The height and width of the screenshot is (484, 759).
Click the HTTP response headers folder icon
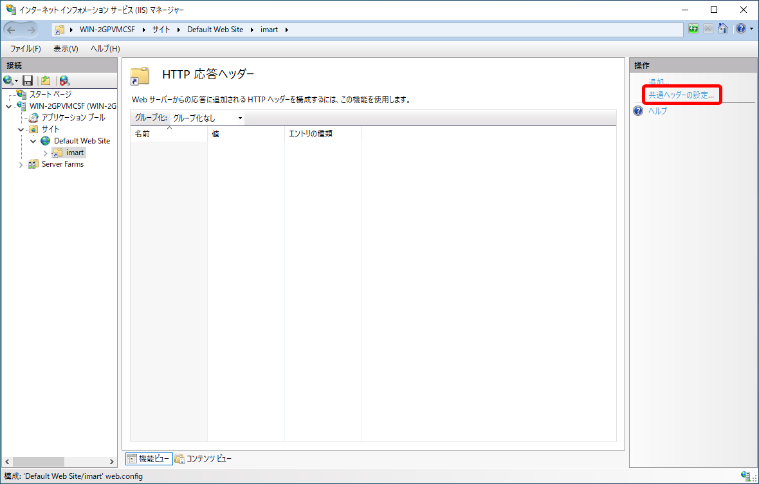[140, 75]
